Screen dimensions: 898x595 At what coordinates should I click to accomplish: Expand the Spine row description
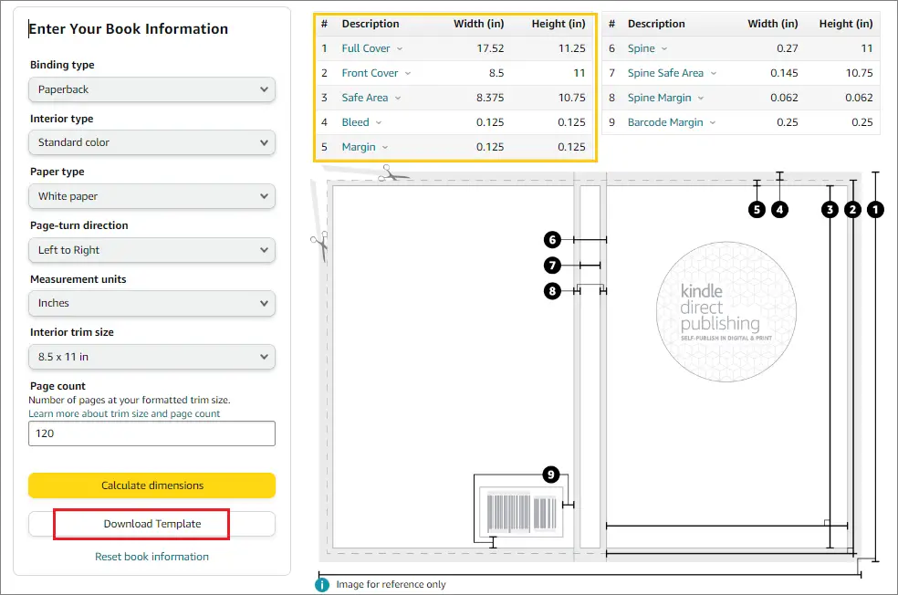click(x=647, y=48)
